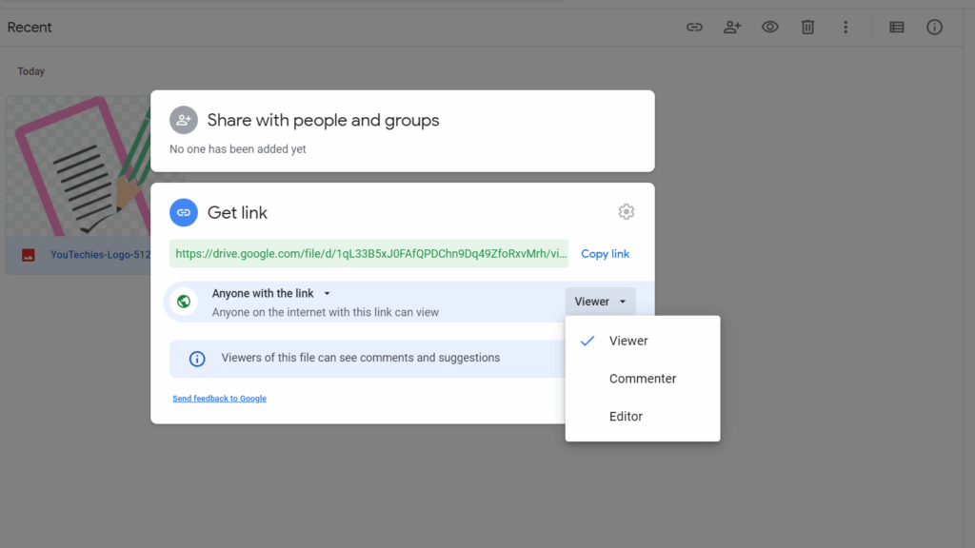The width and height of the screenshot is (975, 548).
Task: Collapse the Viewer role dropdown button
Action: [600, 302]
